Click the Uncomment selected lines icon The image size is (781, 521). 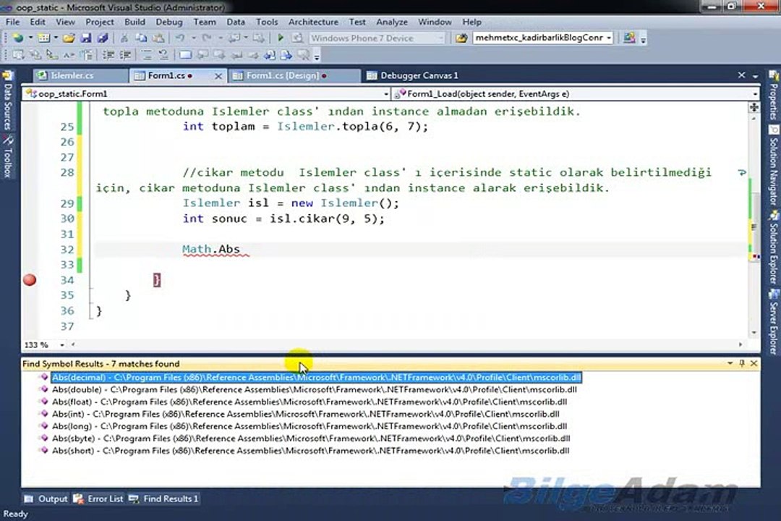163,55
